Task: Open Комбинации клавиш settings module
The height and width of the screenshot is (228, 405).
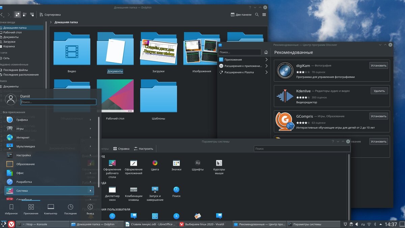Action: pyautogui.click(x=134, y=193)
